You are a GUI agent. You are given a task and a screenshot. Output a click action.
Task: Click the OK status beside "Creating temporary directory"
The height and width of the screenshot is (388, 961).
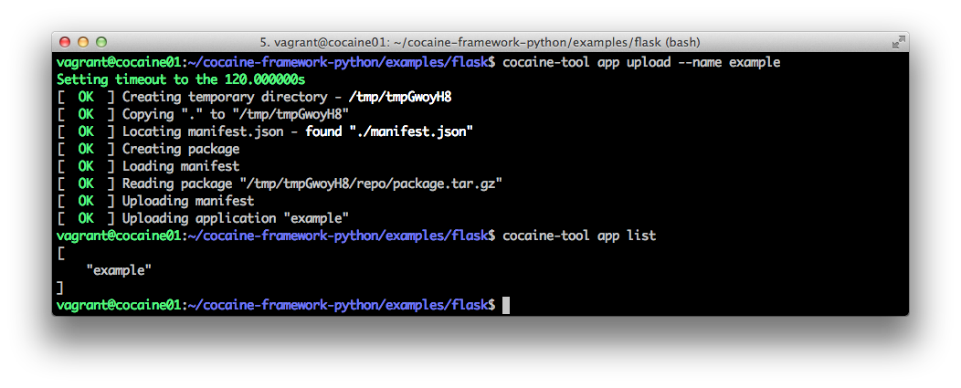point(86,97)
